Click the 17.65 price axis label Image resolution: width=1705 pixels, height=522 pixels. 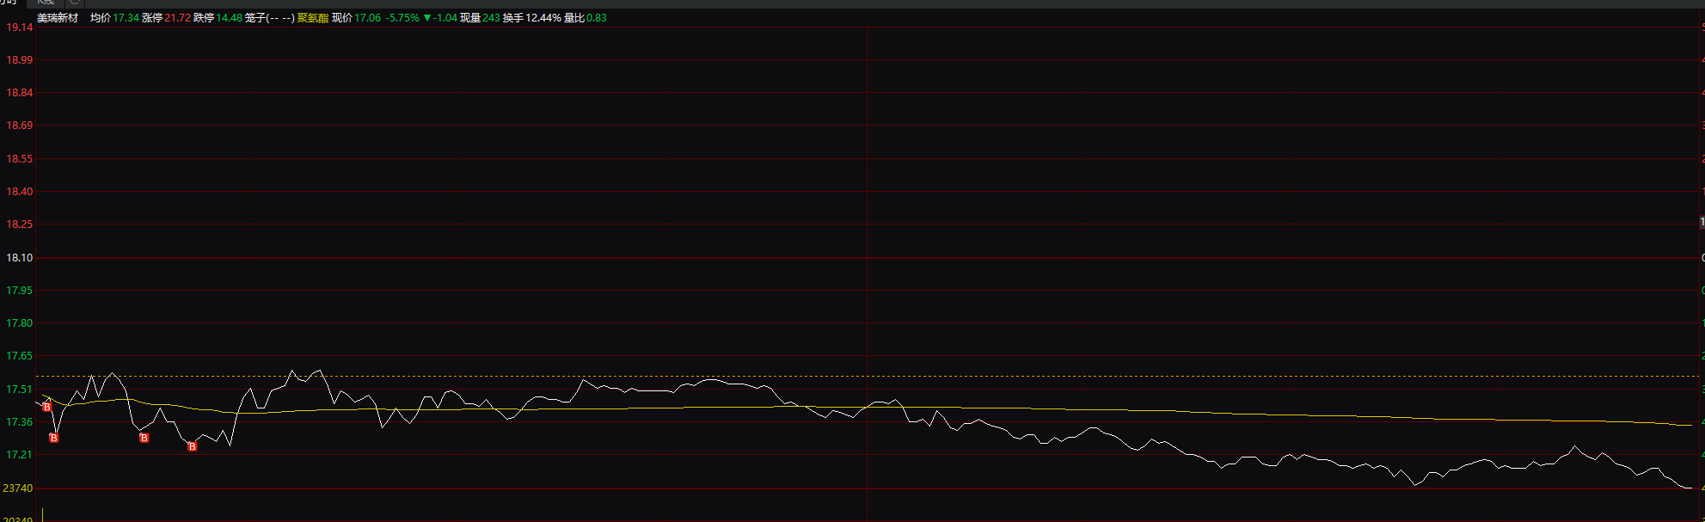tap(20, 356)
